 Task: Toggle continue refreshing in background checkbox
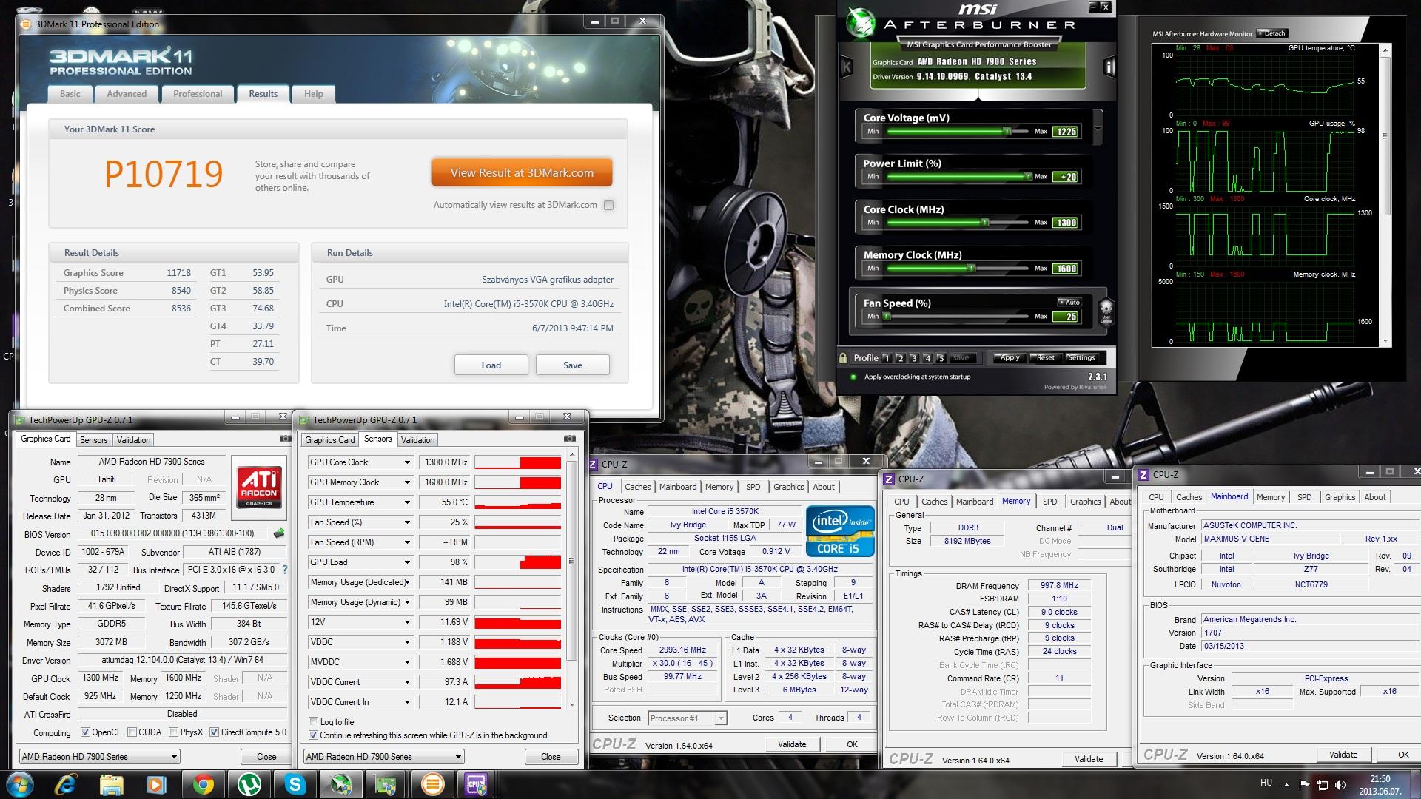[313, 735]
